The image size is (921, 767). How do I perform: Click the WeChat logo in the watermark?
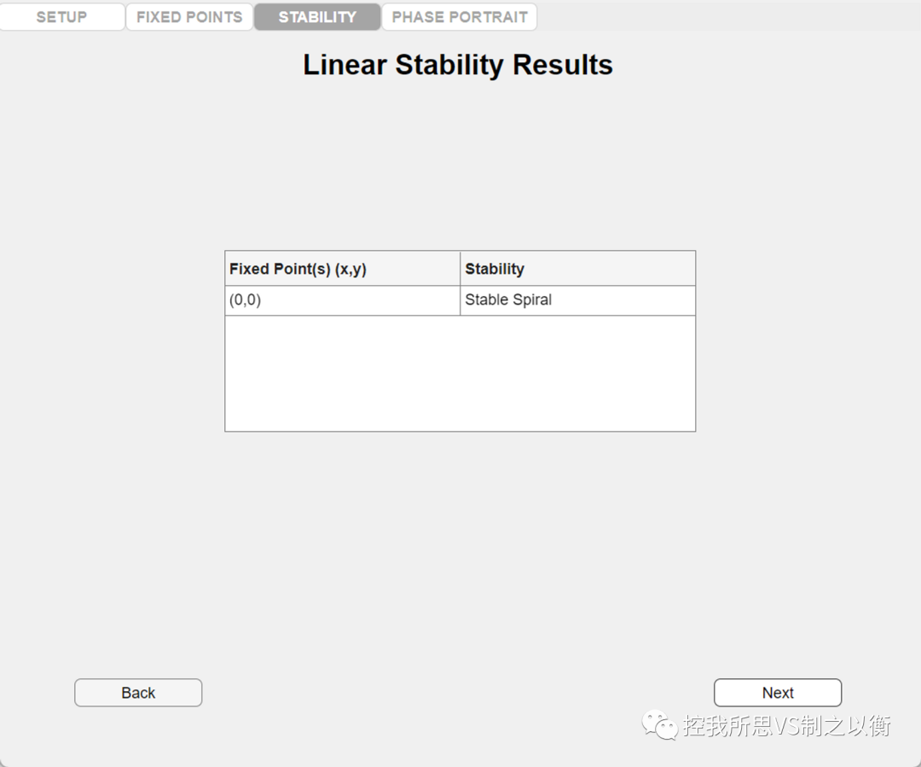pos(659,725)
